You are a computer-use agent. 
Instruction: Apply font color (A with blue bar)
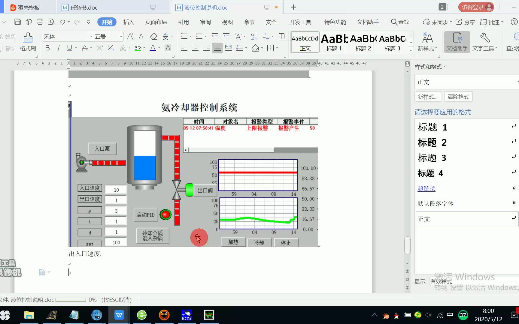tap(153, 48)
